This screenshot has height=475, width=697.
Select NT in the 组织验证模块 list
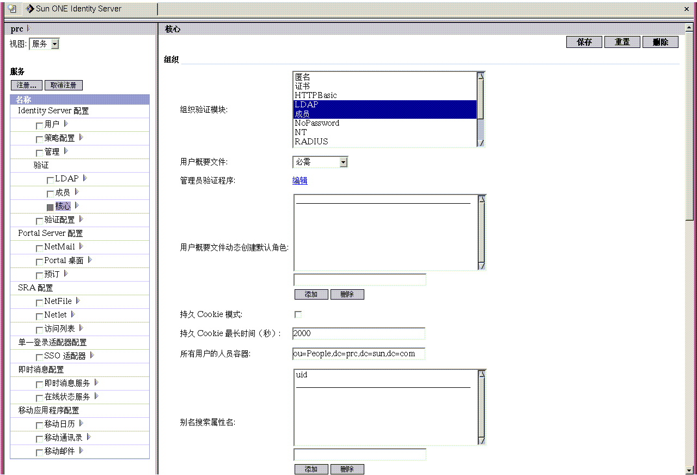(385, 132)
